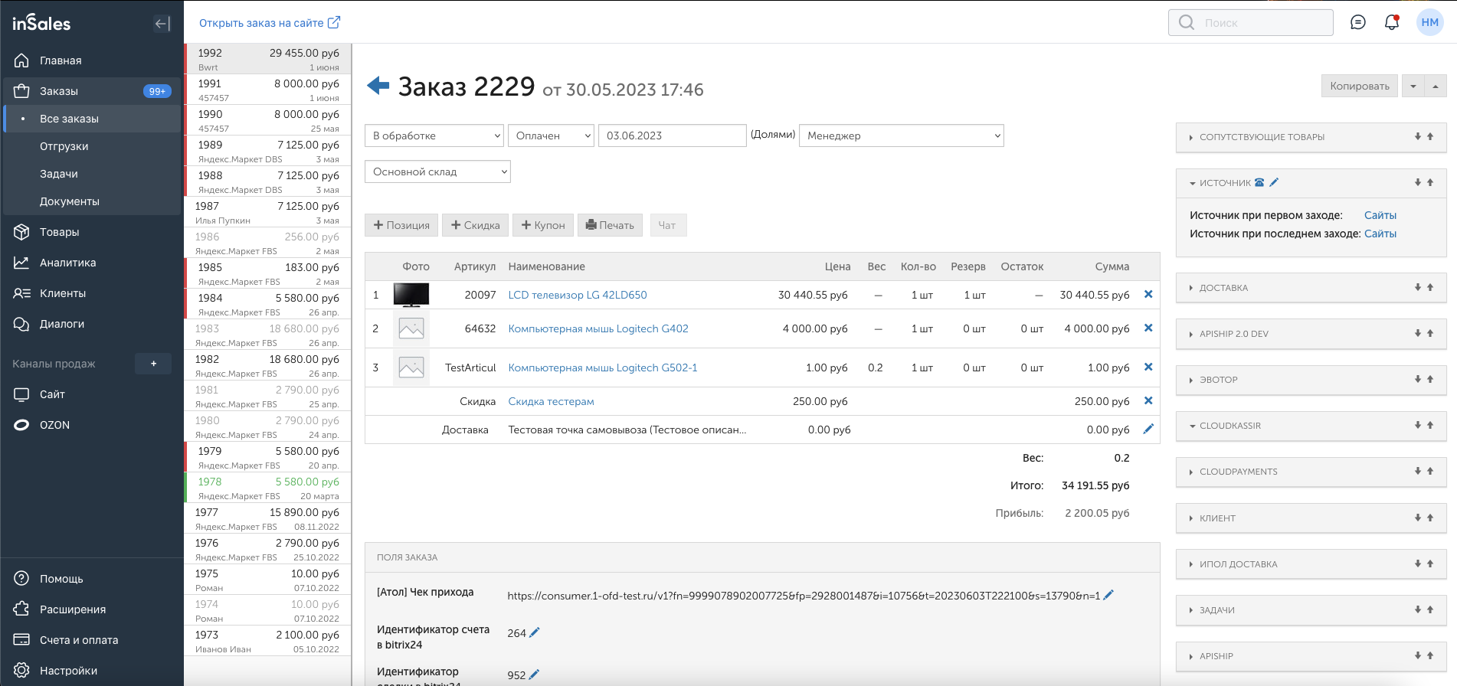This screenshot has width=1457, height=686.
Task: Delete Logitech G402 mouse row
Action: (1148, 328)
